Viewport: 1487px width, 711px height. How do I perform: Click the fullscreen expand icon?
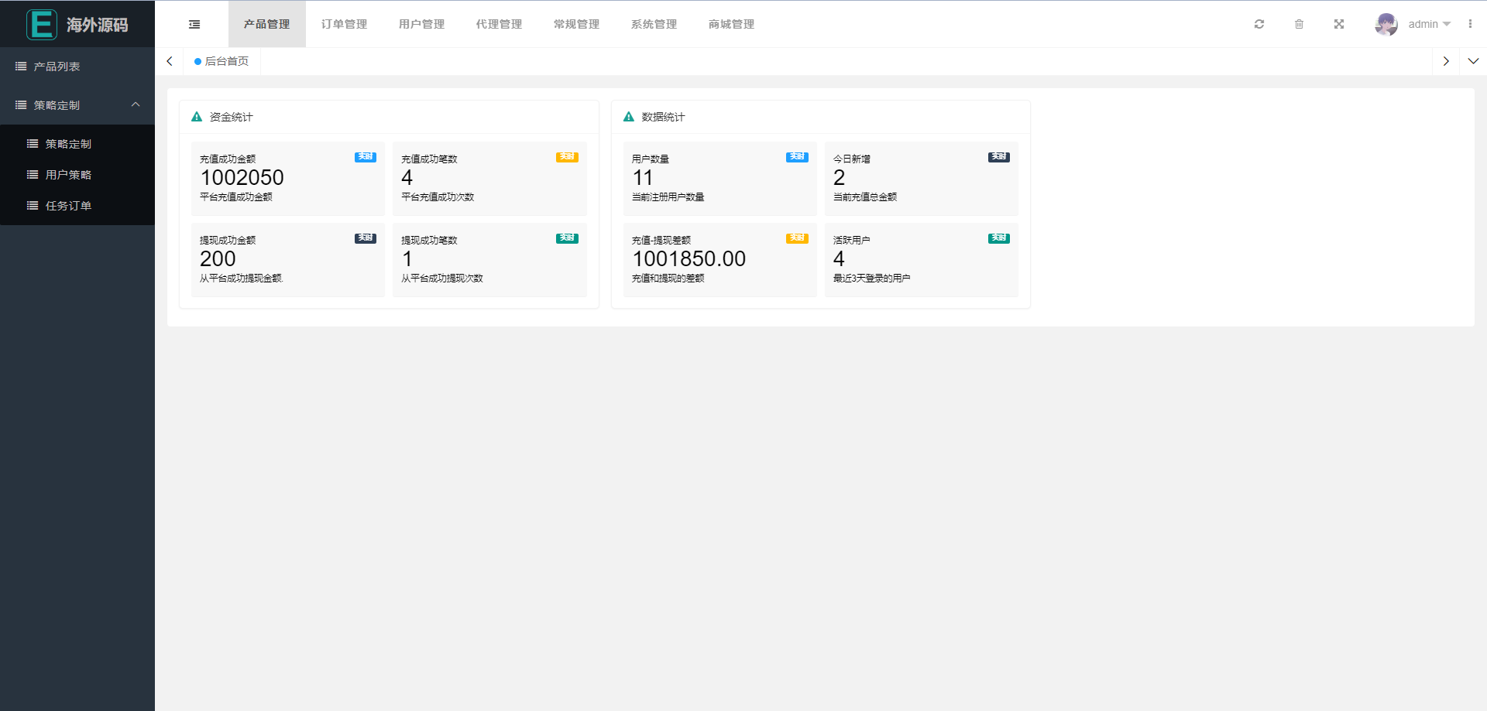click(x=1339, y=24)
